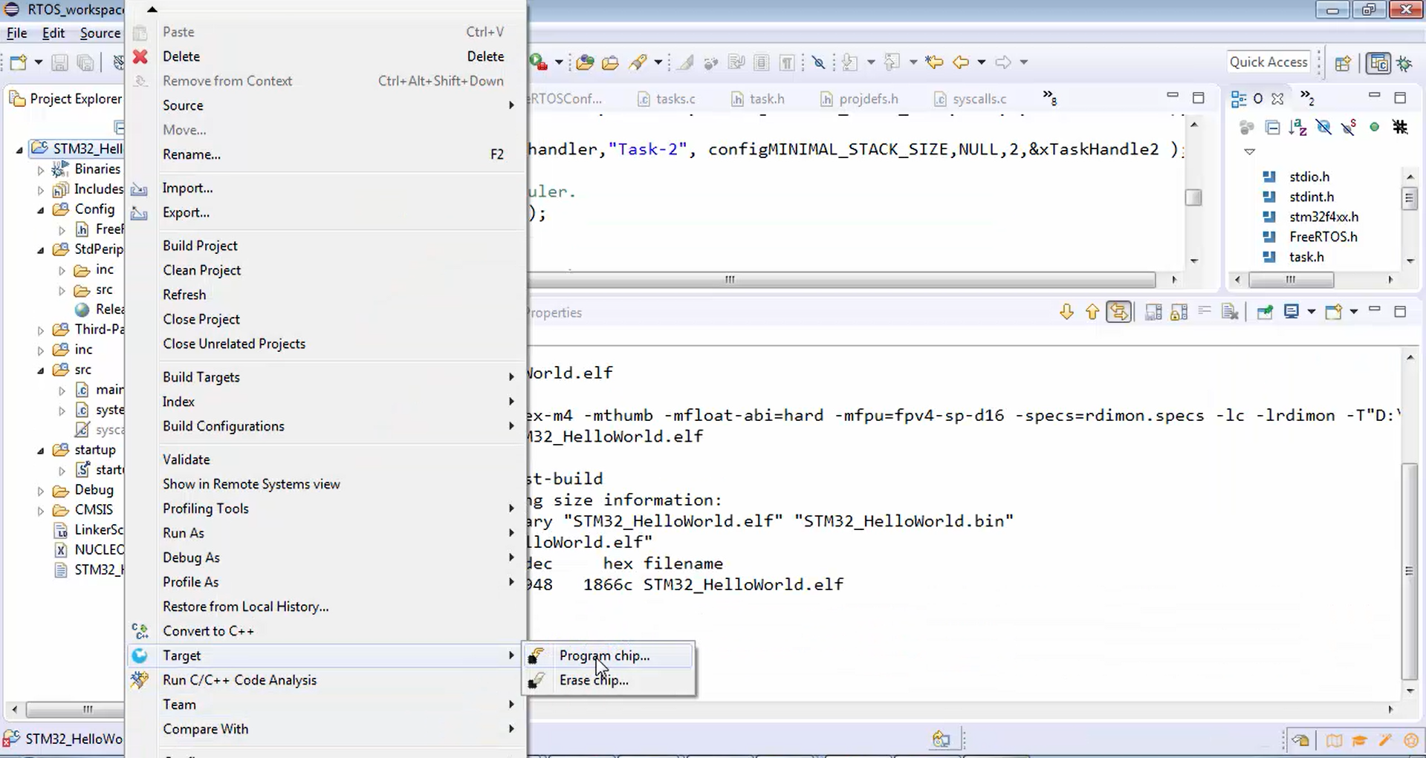
Task: Click the Quick Access search field
Action: (1268, 62)
